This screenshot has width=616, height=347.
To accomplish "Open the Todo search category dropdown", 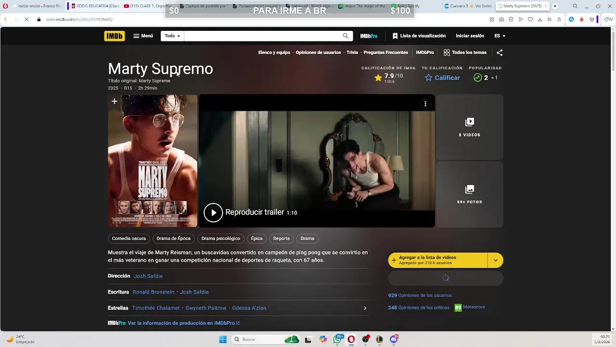I will pos(172,36).
